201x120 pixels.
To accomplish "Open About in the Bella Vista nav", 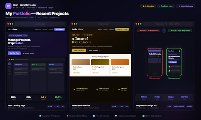I will [106, 29].
